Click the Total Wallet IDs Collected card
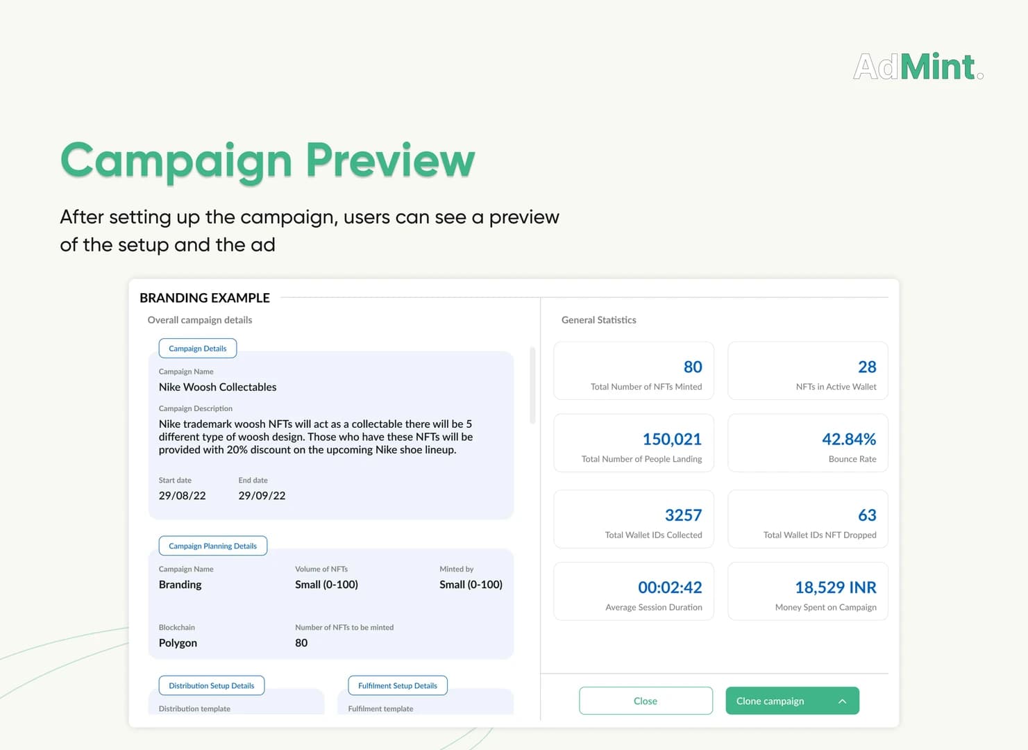1028x750 pixels. 634,519
